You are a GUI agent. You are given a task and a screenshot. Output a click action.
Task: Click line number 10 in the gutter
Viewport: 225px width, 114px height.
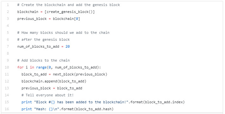click(x=7, y=67)
